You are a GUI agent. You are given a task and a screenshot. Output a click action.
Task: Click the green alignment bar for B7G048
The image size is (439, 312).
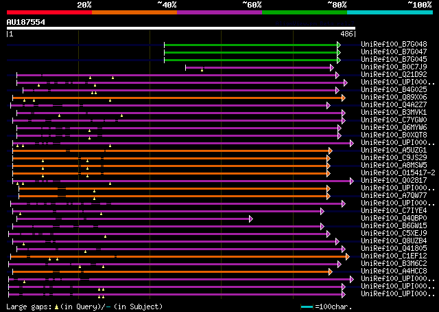tap(251, 45)
